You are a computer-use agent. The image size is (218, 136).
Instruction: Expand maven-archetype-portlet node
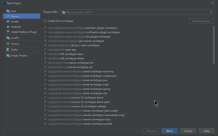click(x=45, y=123)
